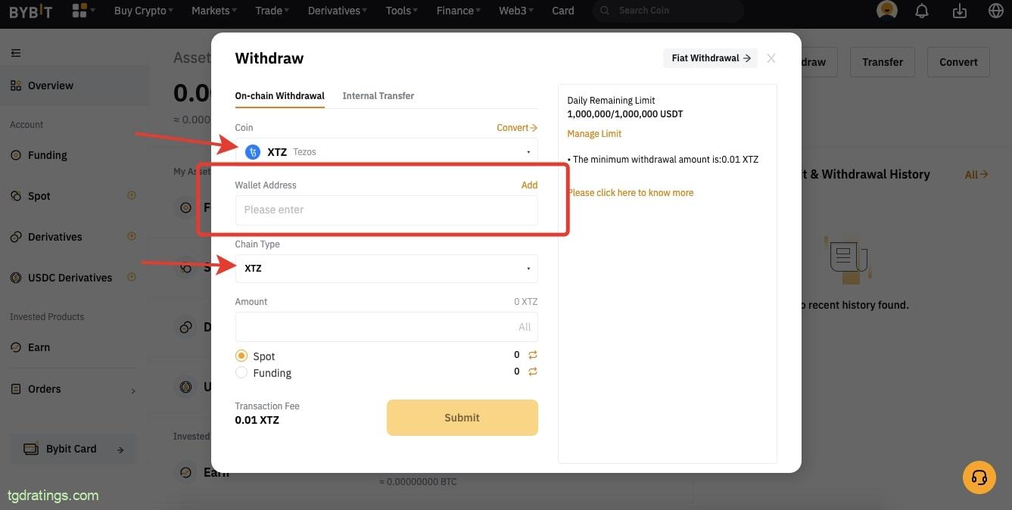The height and width of the screenshot is (510, 1012).
Task: Switch to Internal Transfer tab
Action: coord(378,96)
